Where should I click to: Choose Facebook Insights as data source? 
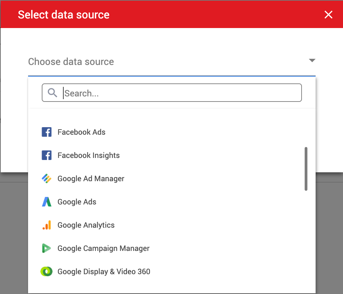tap(89, 156)
